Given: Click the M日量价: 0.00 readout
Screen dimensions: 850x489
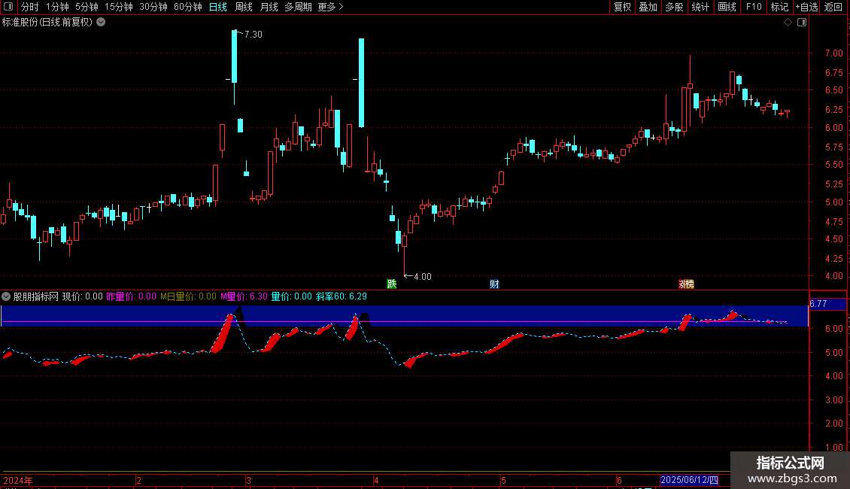Looking at the screenshot, I should point(188,296).
